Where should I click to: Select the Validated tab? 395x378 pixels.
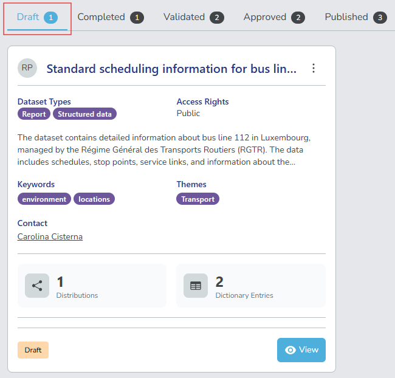184,17
